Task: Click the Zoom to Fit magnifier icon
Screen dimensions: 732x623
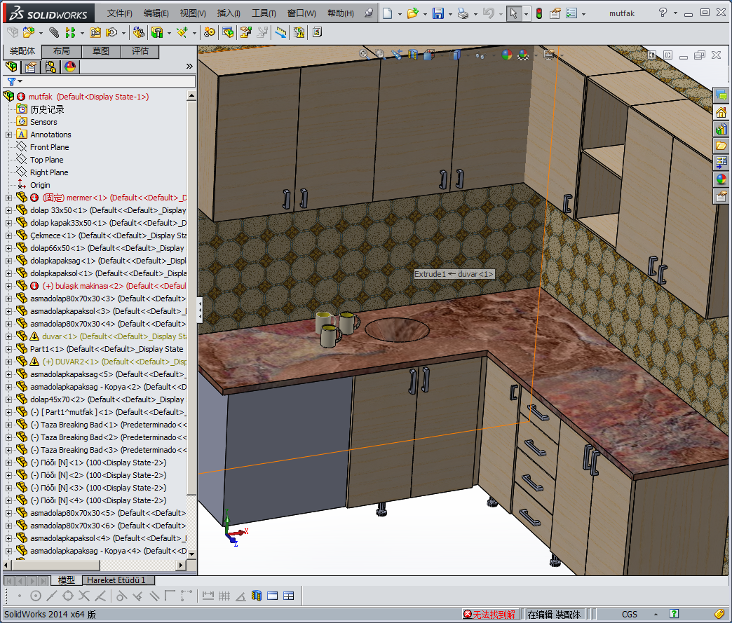Action: [364, 54]
